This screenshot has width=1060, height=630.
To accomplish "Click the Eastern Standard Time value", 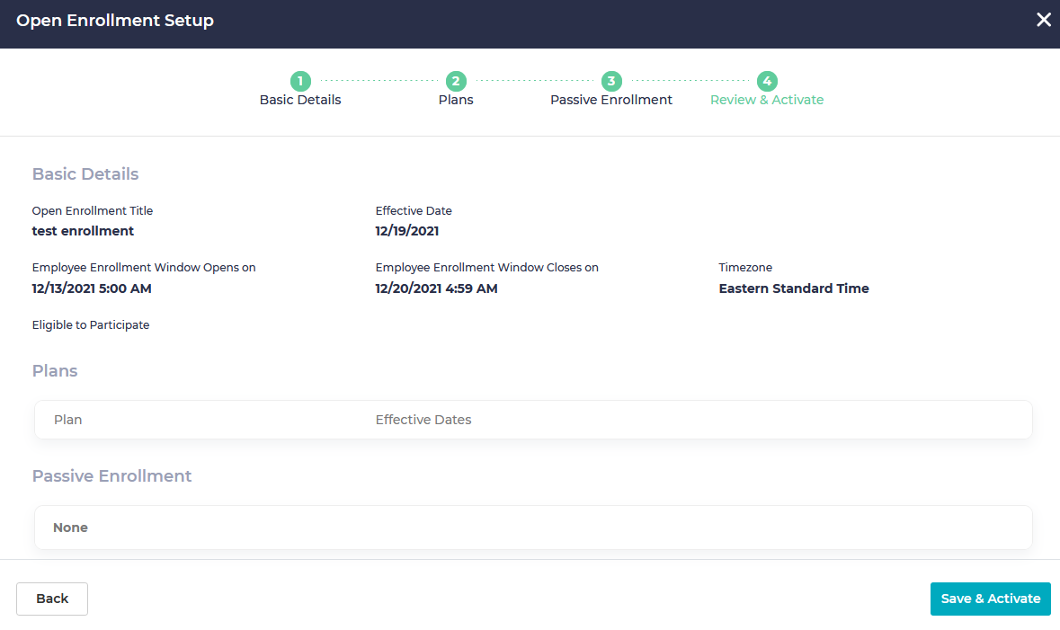I will coord(794,288).
